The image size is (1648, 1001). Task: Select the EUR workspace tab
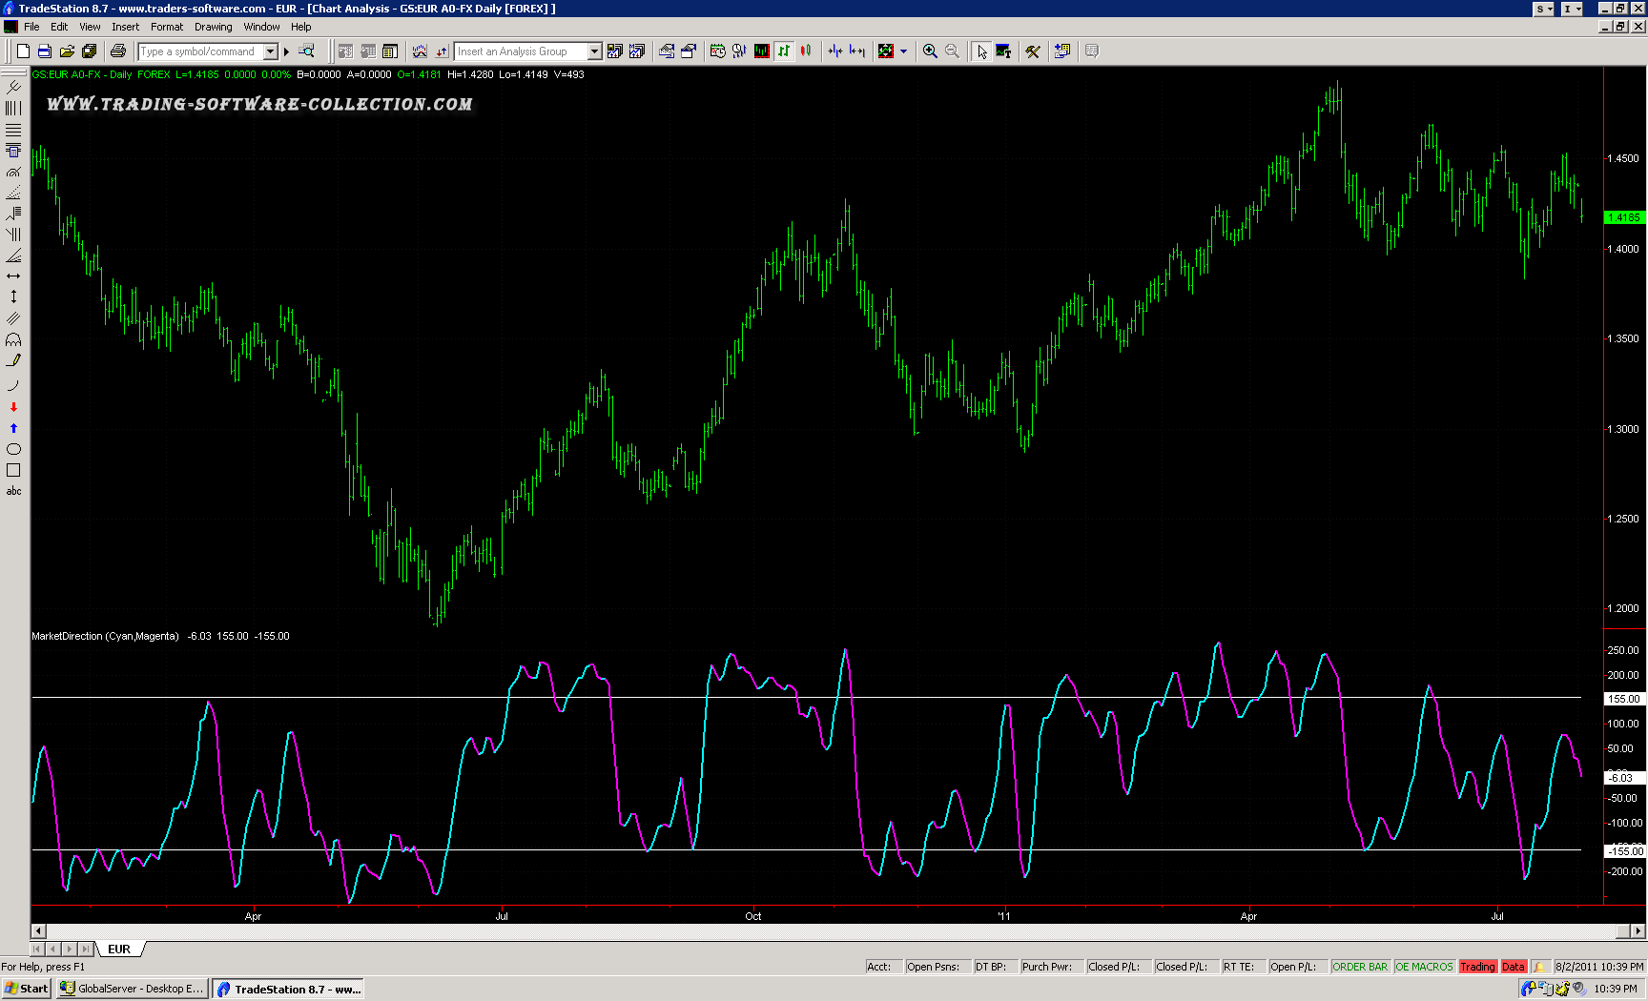pos(119,949)
